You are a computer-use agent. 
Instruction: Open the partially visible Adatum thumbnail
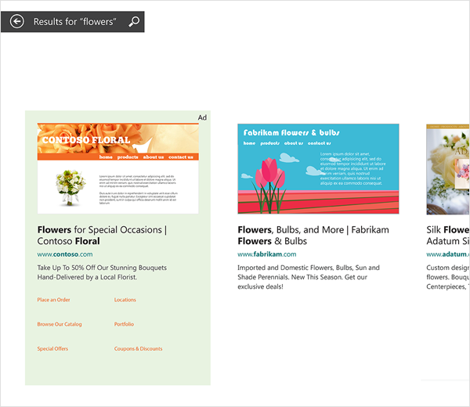(x=448, y=168)
